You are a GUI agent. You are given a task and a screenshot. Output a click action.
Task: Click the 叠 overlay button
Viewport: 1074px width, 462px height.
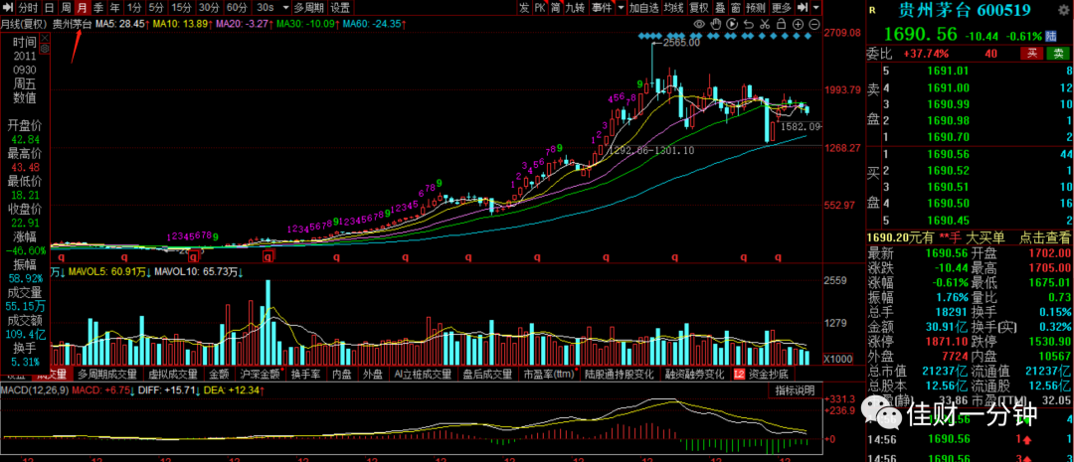pos(720,8)
